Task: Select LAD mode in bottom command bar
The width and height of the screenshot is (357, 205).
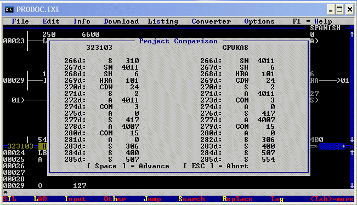Action: (40, 199)
